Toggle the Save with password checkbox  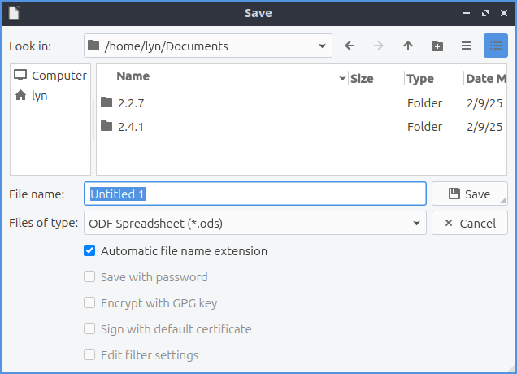point(89,277)
